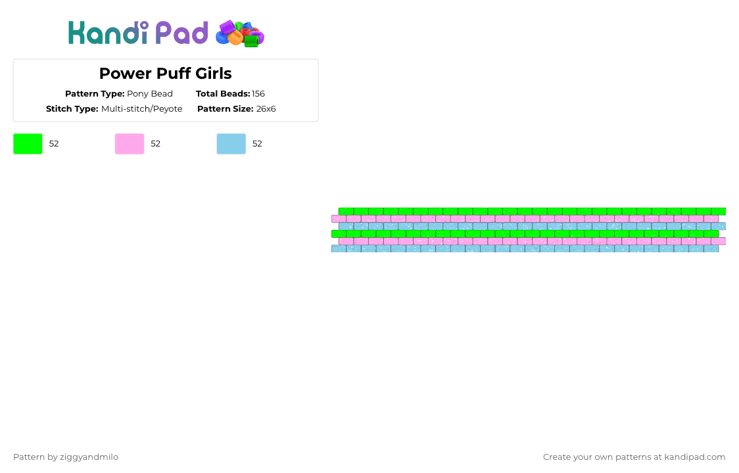Click the count 52 beside pink swatch
Viewport: 739px width, 473px height.
pos(156,144)
